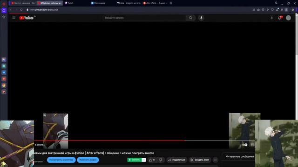
Task: Switch to the after effects Yandex tab
Action: [x=155, y=3]
